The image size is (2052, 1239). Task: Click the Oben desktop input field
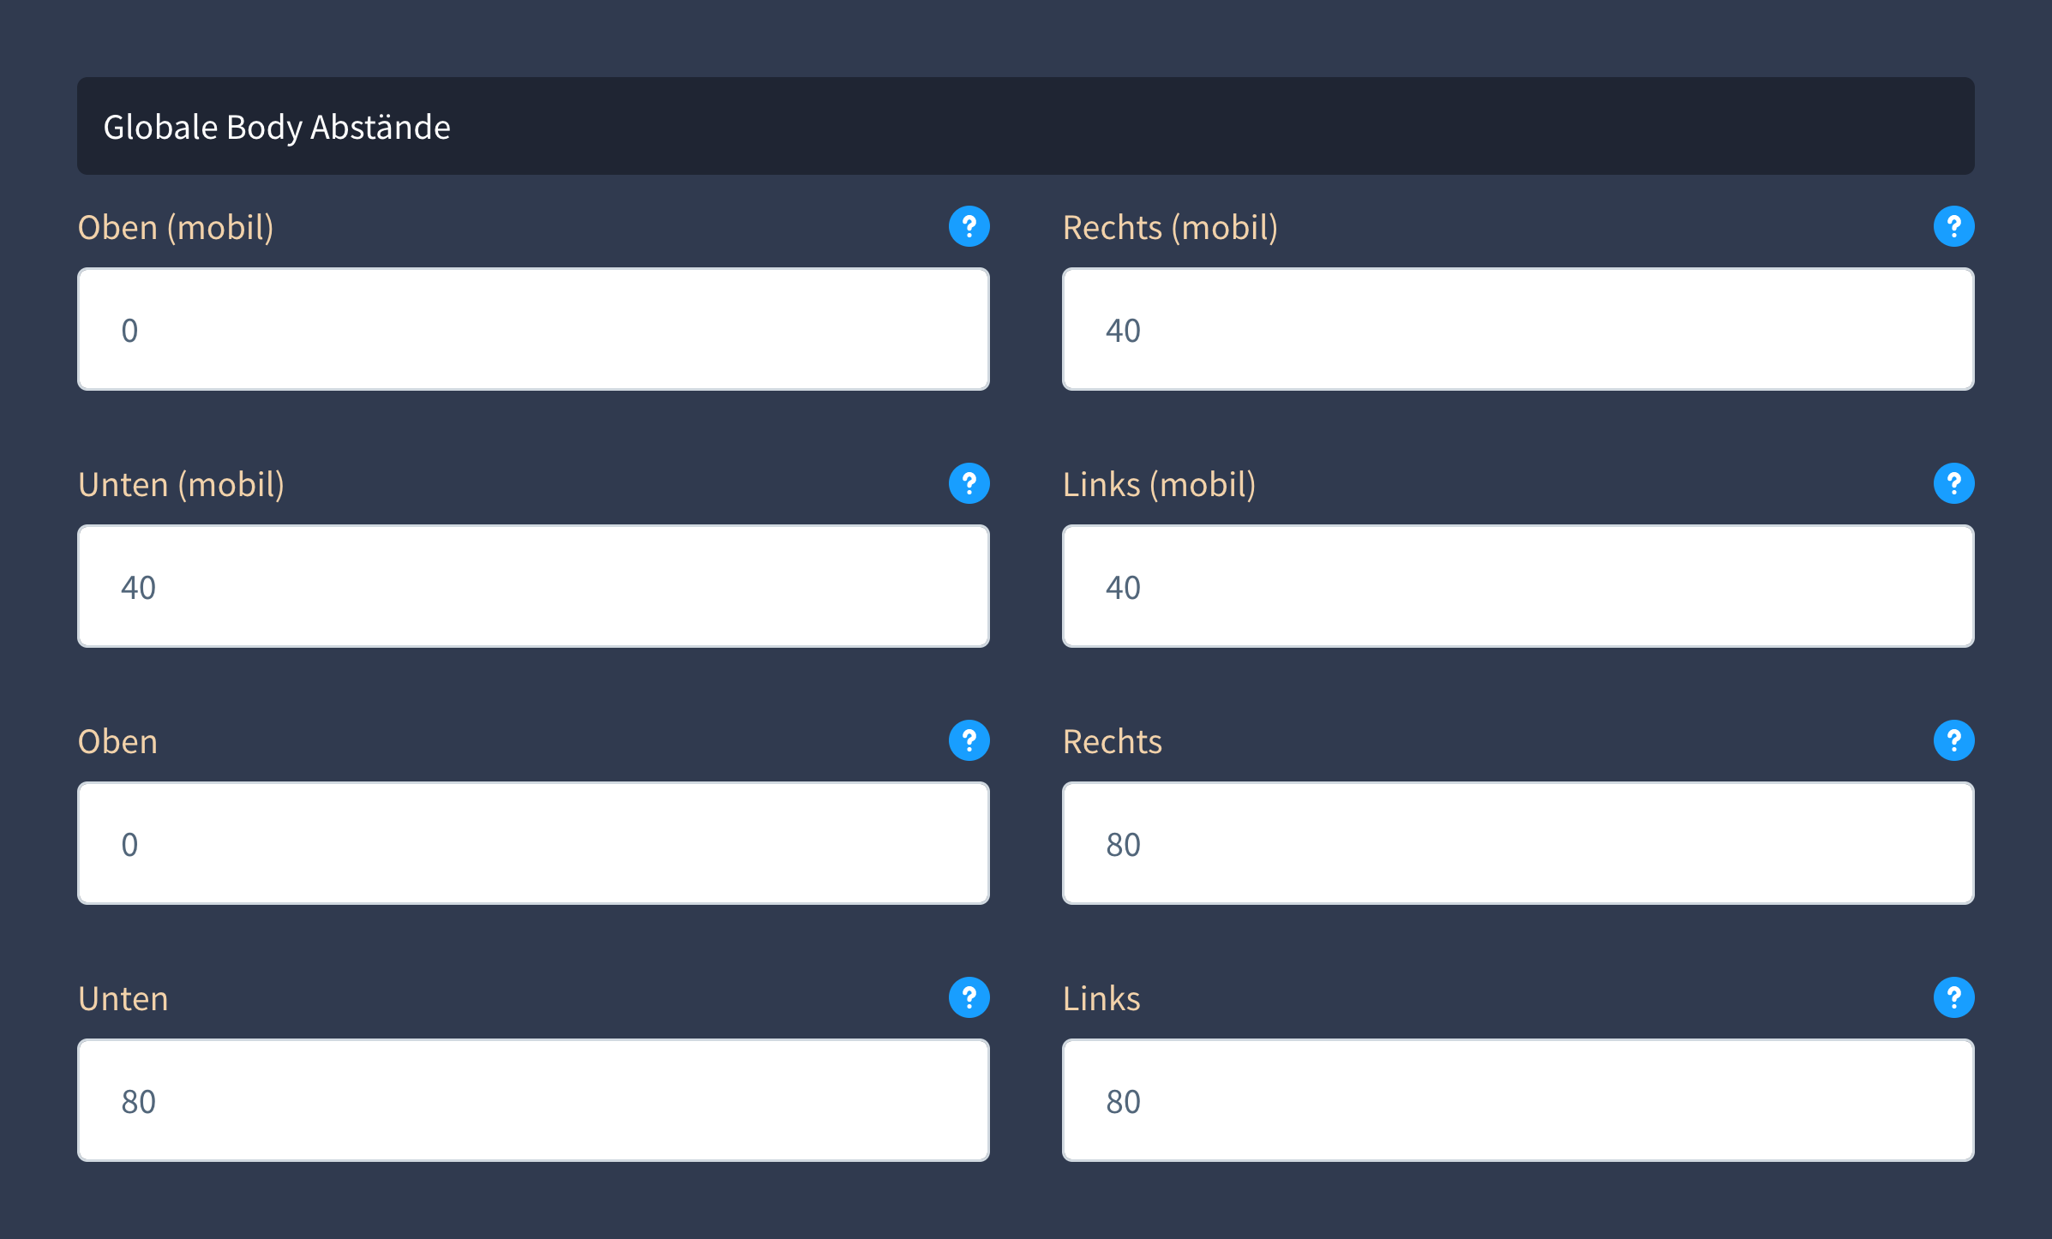pyautogui.click(x=533, y=844)
